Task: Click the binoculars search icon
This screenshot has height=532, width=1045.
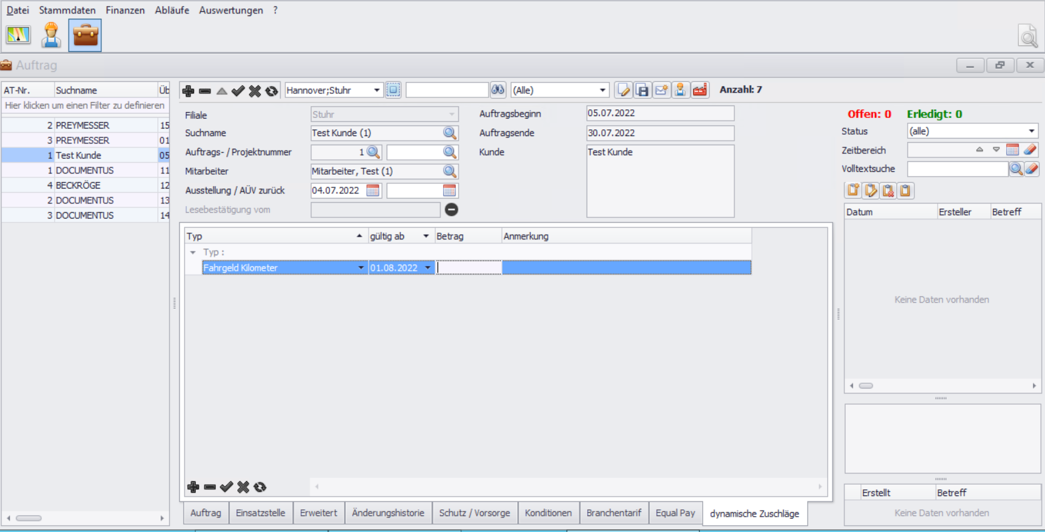Action: pyautogui.click(x=498, y=90)
